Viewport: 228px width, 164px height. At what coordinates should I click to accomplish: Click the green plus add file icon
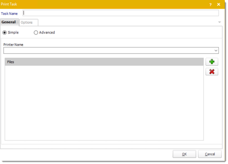pyautogui.click(x=212, y=62)
